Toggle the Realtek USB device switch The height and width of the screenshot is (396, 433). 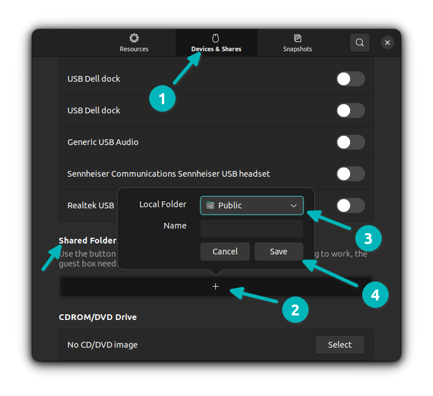pyautogui.click(x=351, y=205)
